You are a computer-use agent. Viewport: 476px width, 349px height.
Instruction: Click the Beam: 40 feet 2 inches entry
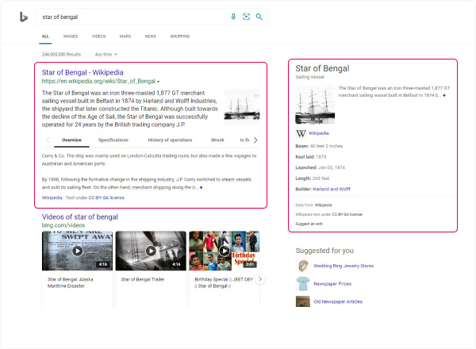pos(319,146)
